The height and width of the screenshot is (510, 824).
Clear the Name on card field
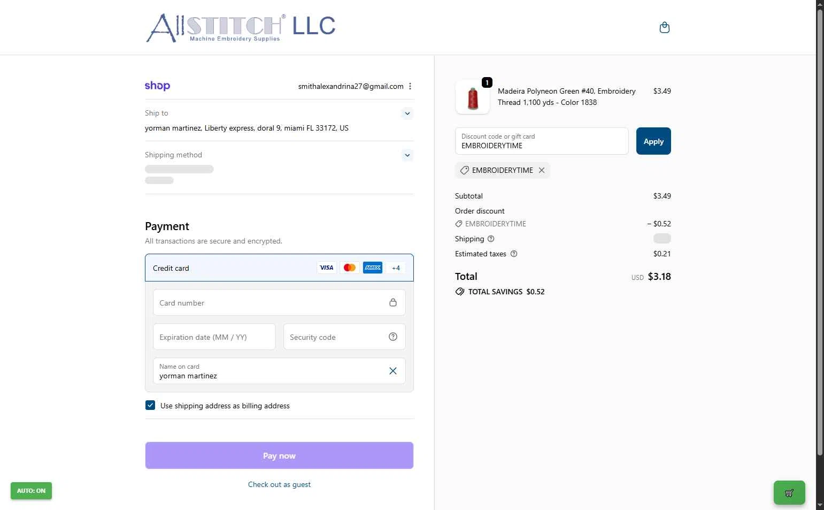tap(393, 371)
